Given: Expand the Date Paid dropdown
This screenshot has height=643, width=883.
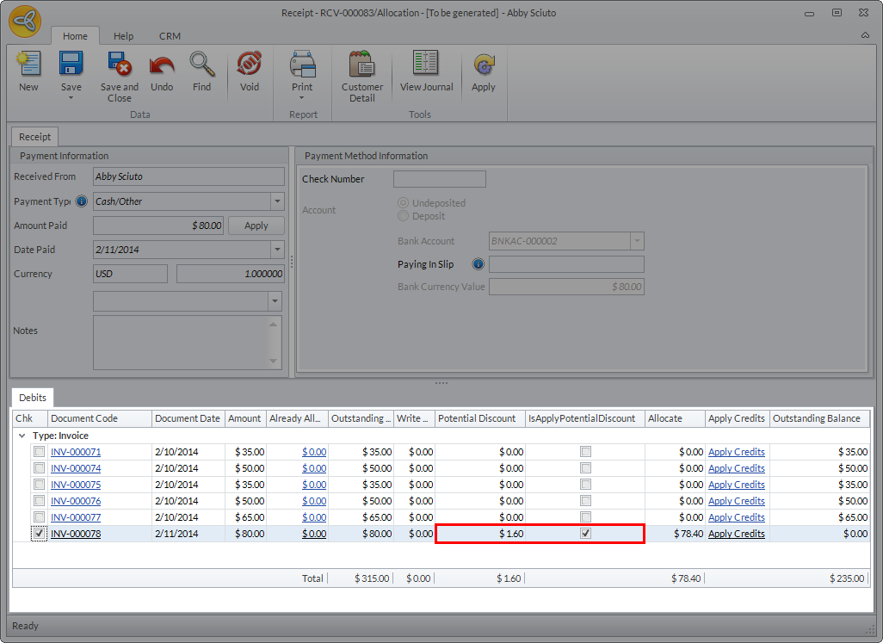Looking at the screenshot, I should click(x=276, y=250).
